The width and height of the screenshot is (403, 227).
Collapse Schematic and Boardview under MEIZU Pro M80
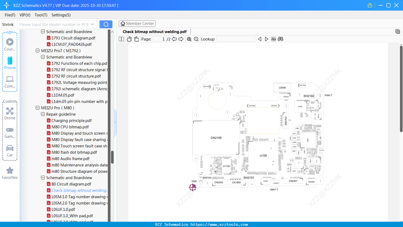coord(43,178)
